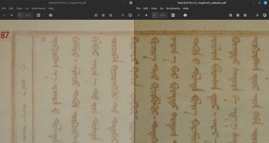
Task: Fit page in right edited2.pdf window
Action: pos(245,15)
